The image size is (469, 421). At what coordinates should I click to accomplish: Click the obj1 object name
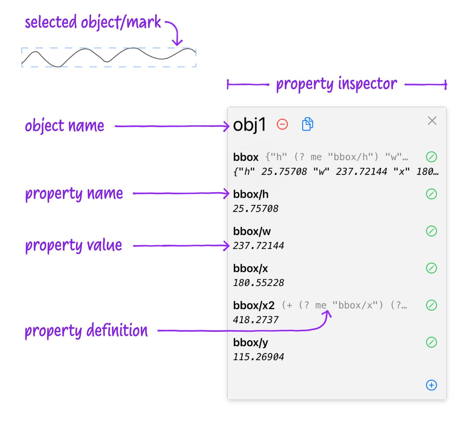(x=249, y=125)
